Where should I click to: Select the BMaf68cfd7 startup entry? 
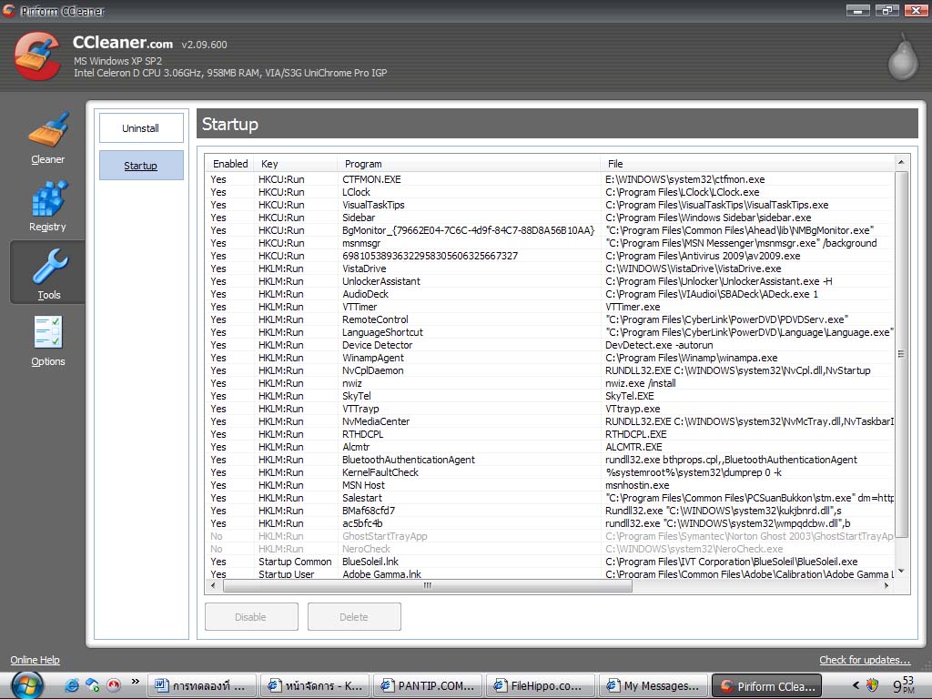click(549, 511)
